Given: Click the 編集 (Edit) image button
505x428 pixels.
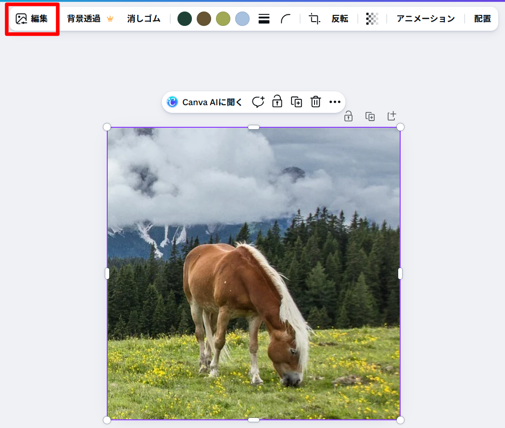Looking at the screenshot, I should pos(32,19).
